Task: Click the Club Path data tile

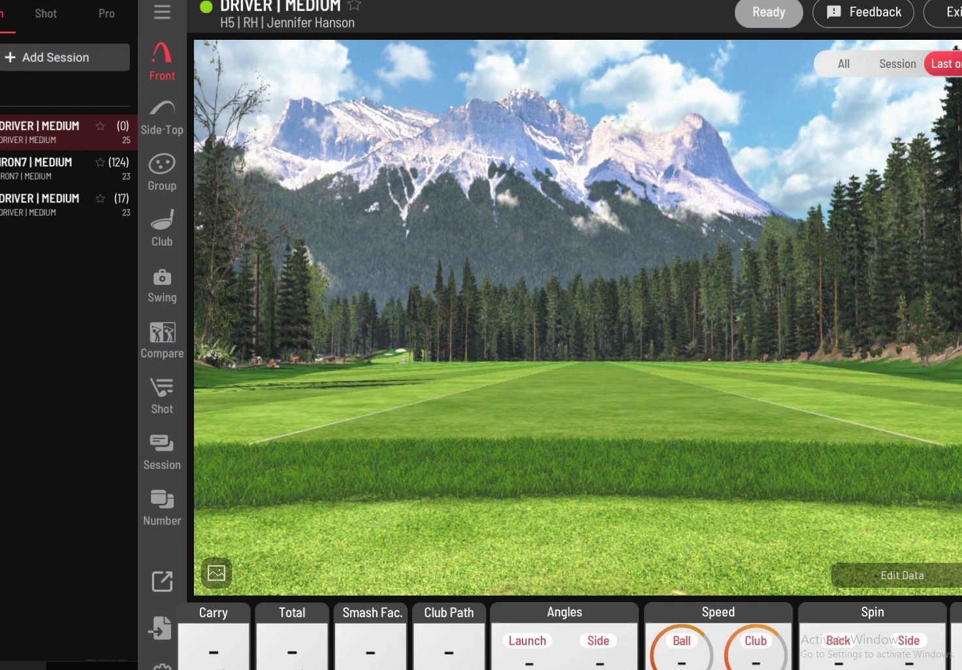Action: click(449, 636)
